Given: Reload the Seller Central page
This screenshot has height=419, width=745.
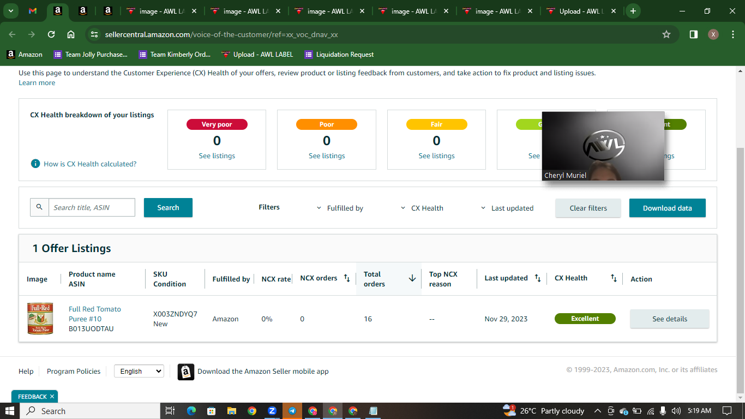Looking at the screenshot, I should tap(51, 34).
